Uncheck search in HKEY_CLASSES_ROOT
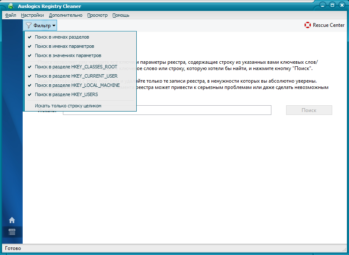 click(81, 67)
